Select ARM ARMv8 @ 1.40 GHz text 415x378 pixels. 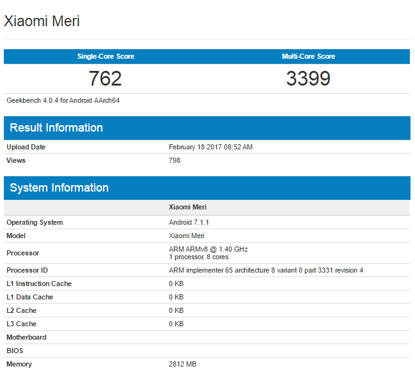coord(208,249)
